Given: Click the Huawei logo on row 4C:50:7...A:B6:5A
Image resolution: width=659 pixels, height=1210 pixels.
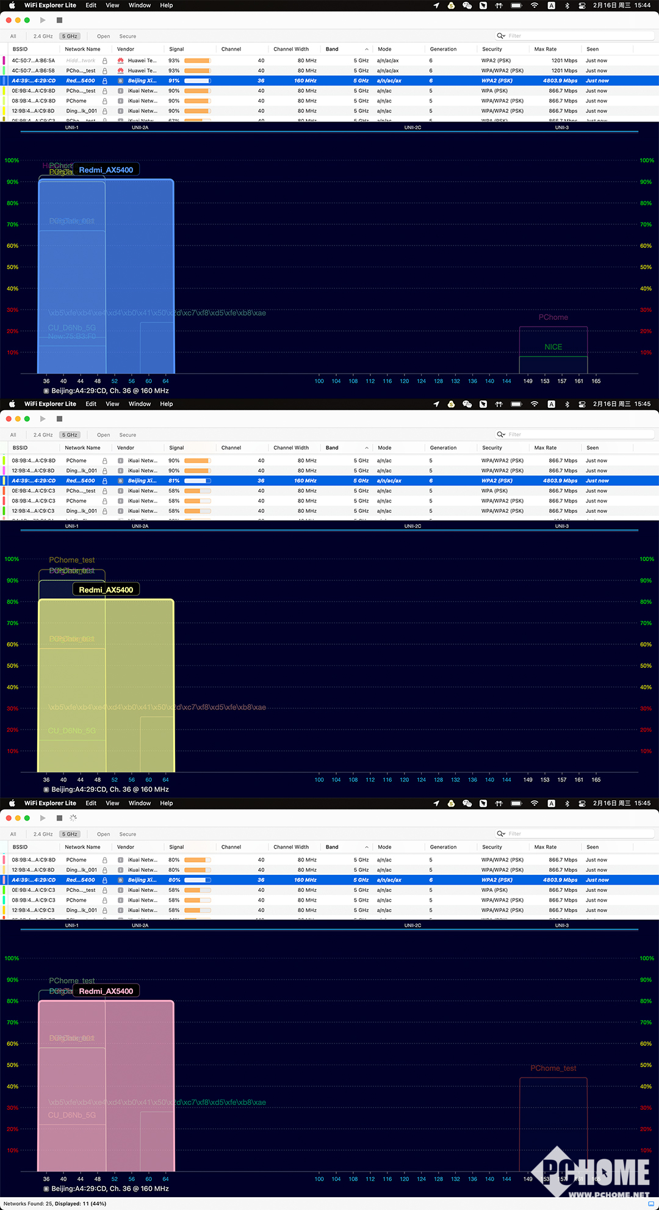Looking at the screenshot, I should tap(121, 60).
